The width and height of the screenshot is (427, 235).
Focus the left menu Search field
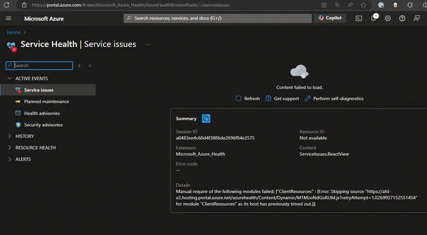tap(39, 65)
